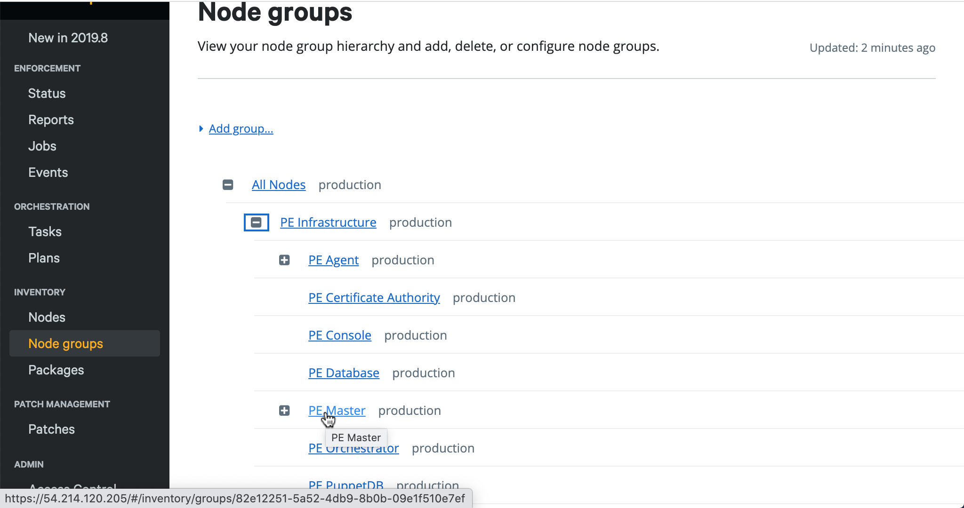Open the PE Database group link
Viewport: 964px width, 508px height.
point(344,373)
